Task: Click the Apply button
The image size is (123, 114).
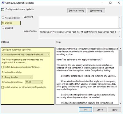Action: tap(114, 110)
